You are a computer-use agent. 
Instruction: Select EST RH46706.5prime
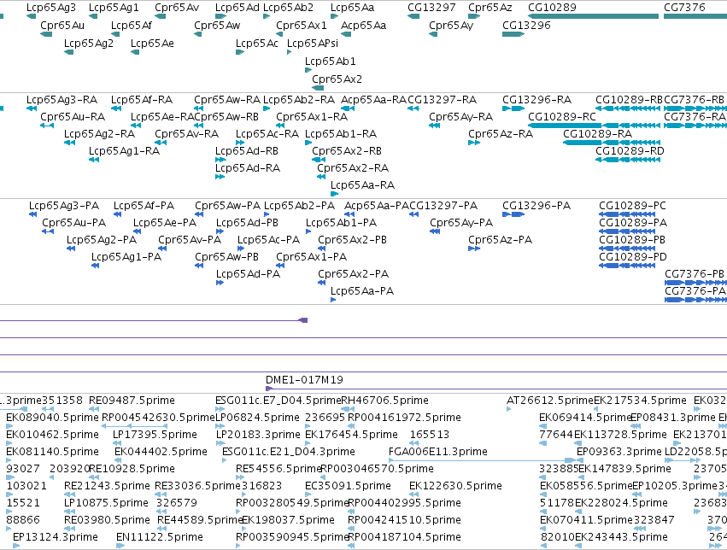384,401
